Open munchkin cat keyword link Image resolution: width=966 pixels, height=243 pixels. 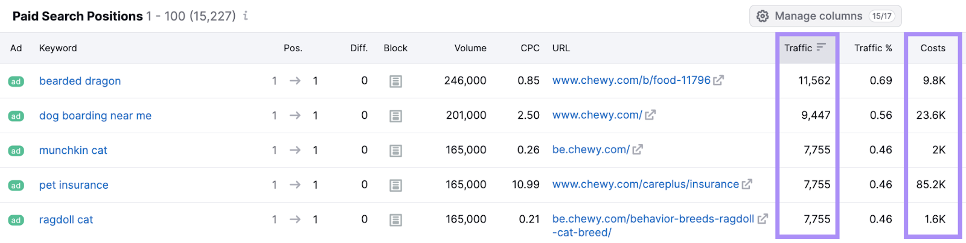pyautogui.click(x=73, y=150)
